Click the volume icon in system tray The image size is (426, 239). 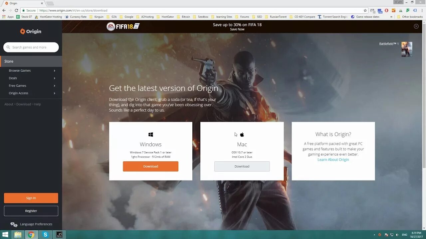click(x=397, y=235)
